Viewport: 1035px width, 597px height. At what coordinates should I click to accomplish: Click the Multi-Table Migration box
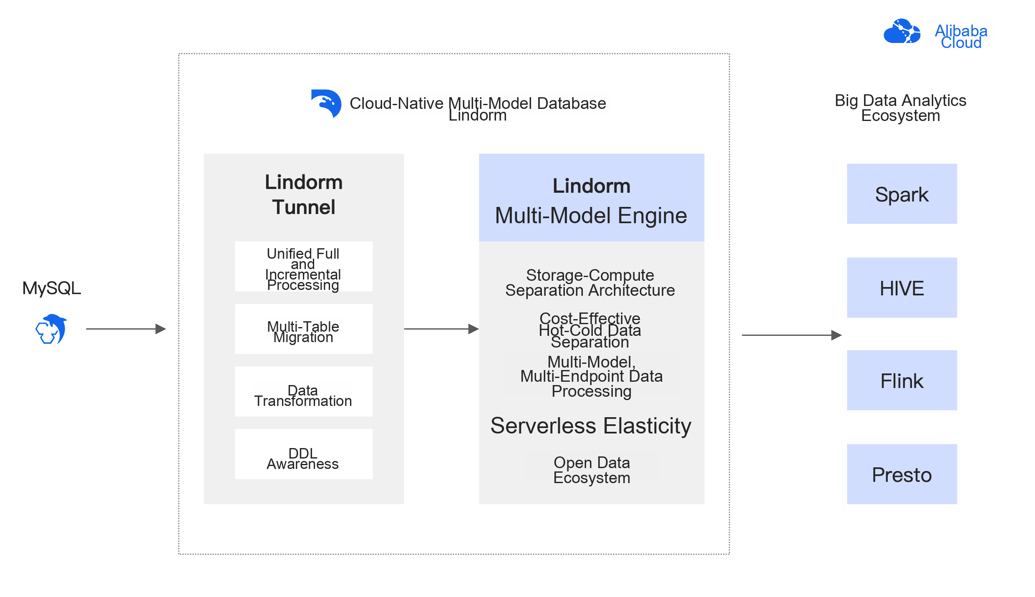point(304,329)
